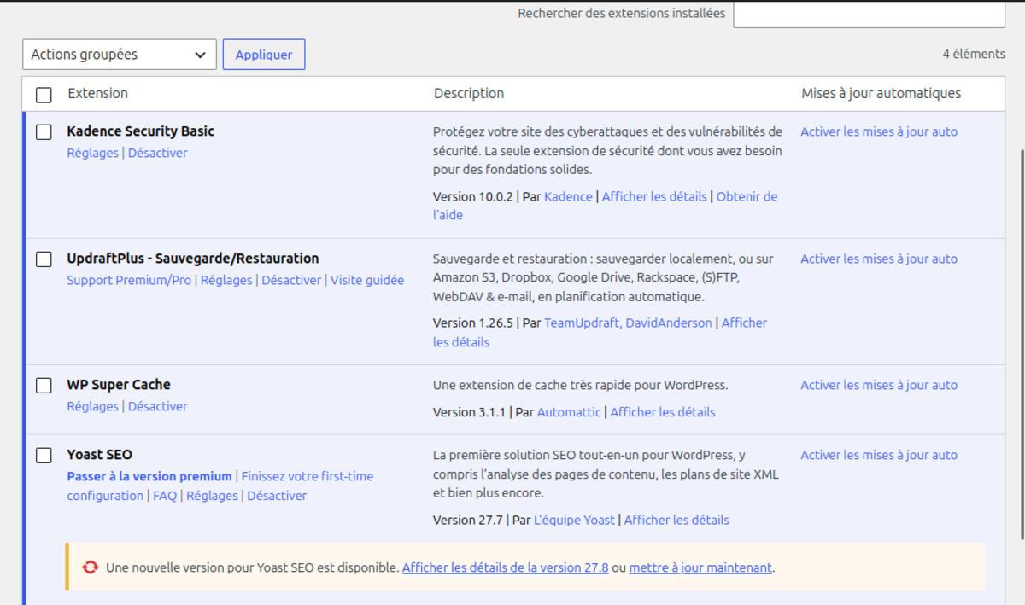Click the Appliquer button
Image resolution: width=1025 pixels, height=605 pixels.
click(x=264, y=55)
